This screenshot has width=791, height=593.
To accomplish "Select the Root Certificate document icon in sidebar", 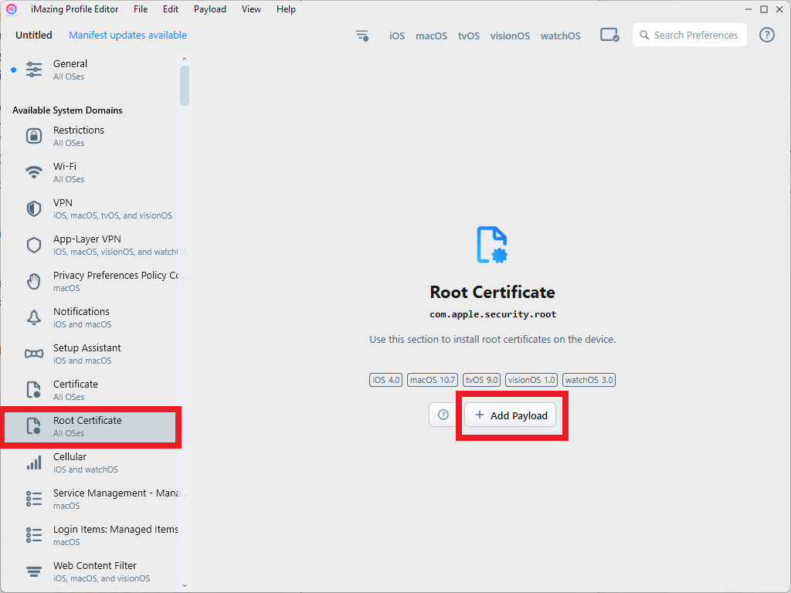I will pyautogui.click(x=34, y=426).
